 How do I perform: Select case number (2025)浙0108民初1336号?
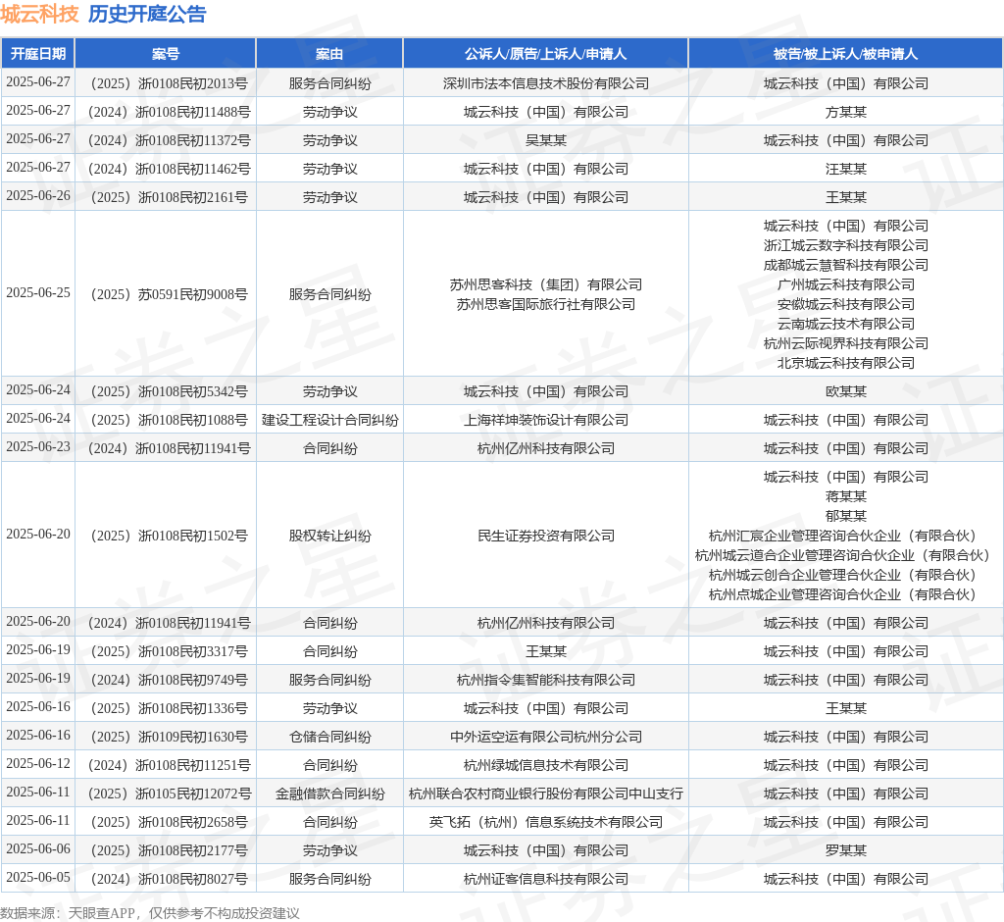click(165, 708)
